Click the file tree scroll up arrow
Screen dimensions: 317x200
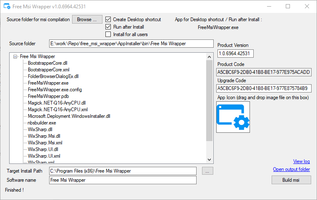coord(209,56)
